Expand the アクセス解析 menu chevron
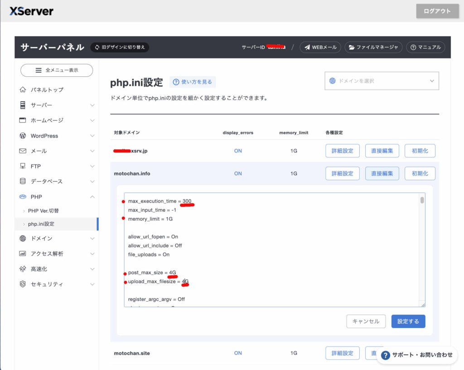This screenshot has width=464, height=370. [92, 254]
